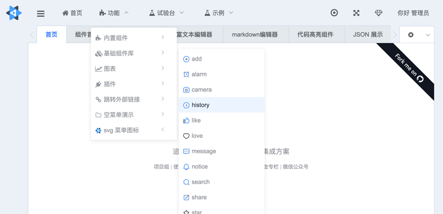Open the 空菜单演示 submenu

coord(133,115)
